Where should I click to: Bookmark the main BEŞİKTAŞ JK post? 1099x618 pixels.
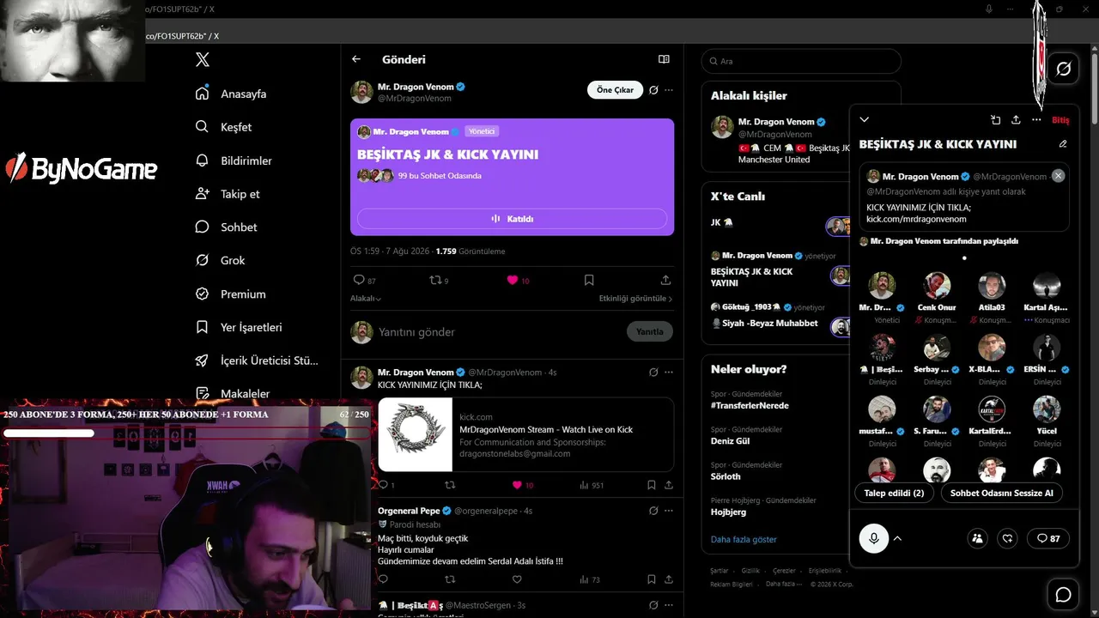coord(589,280)
